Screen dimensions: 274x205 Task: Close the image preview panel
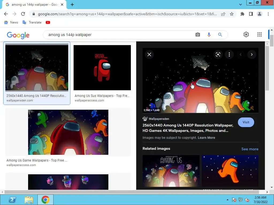(149, 54)
